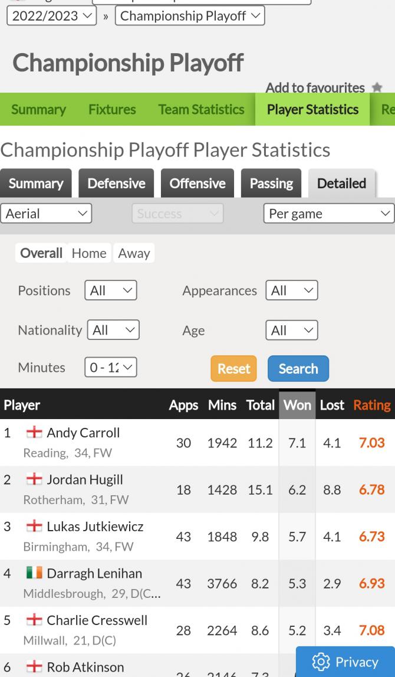Viewport: 395px width, 677px height.
Task: Open the Positions filter dropdown
Action: [x=111, y=290]
